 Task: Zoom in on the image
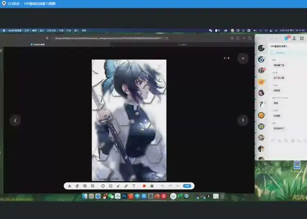click(85, 185)
